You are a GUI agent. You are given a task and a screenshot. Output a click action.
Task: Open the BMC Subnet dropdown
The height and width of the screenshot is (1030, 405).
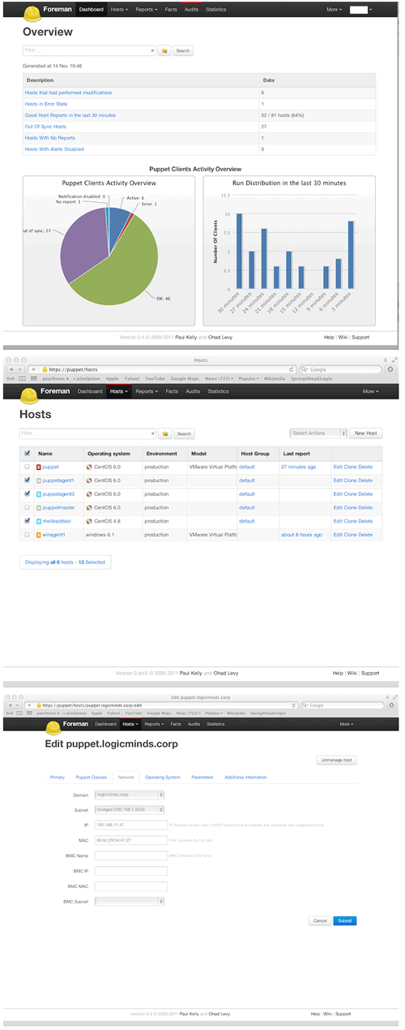130,901
